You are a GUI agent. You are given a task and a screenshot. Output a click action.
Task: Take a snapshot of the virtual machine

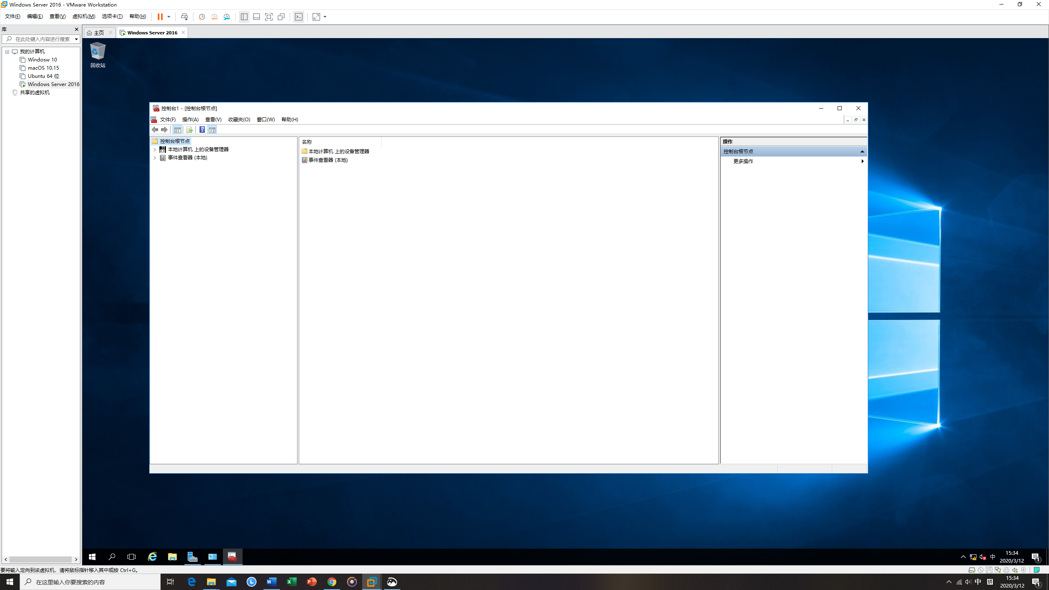pos(202,17)
